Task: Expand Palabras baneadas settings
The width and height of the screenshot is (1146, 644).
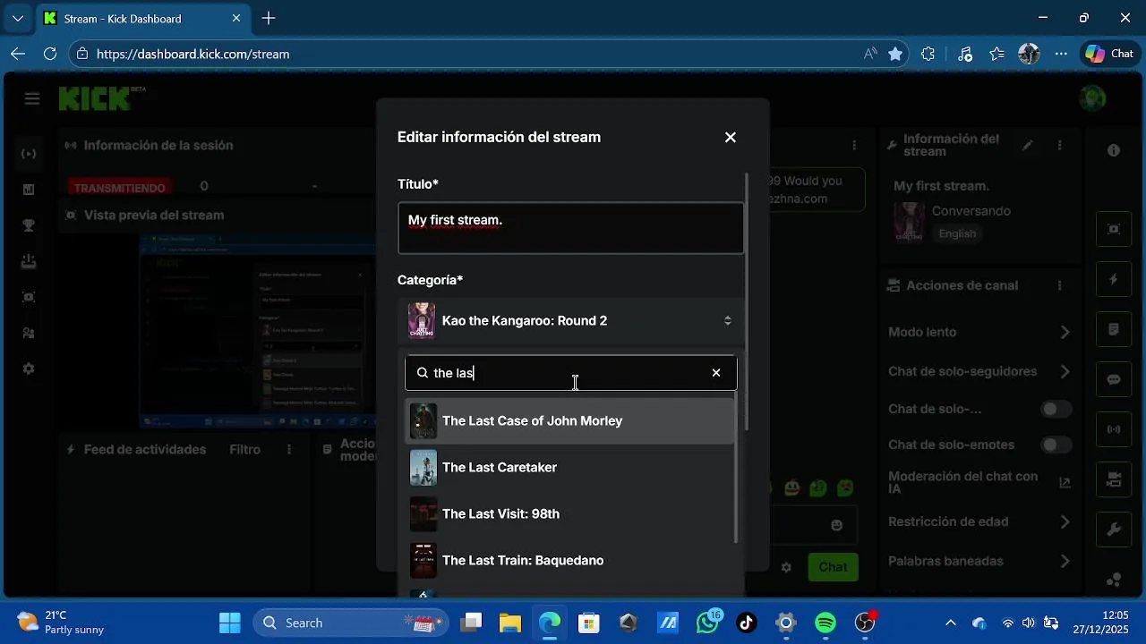Action: pos(1065,561)
